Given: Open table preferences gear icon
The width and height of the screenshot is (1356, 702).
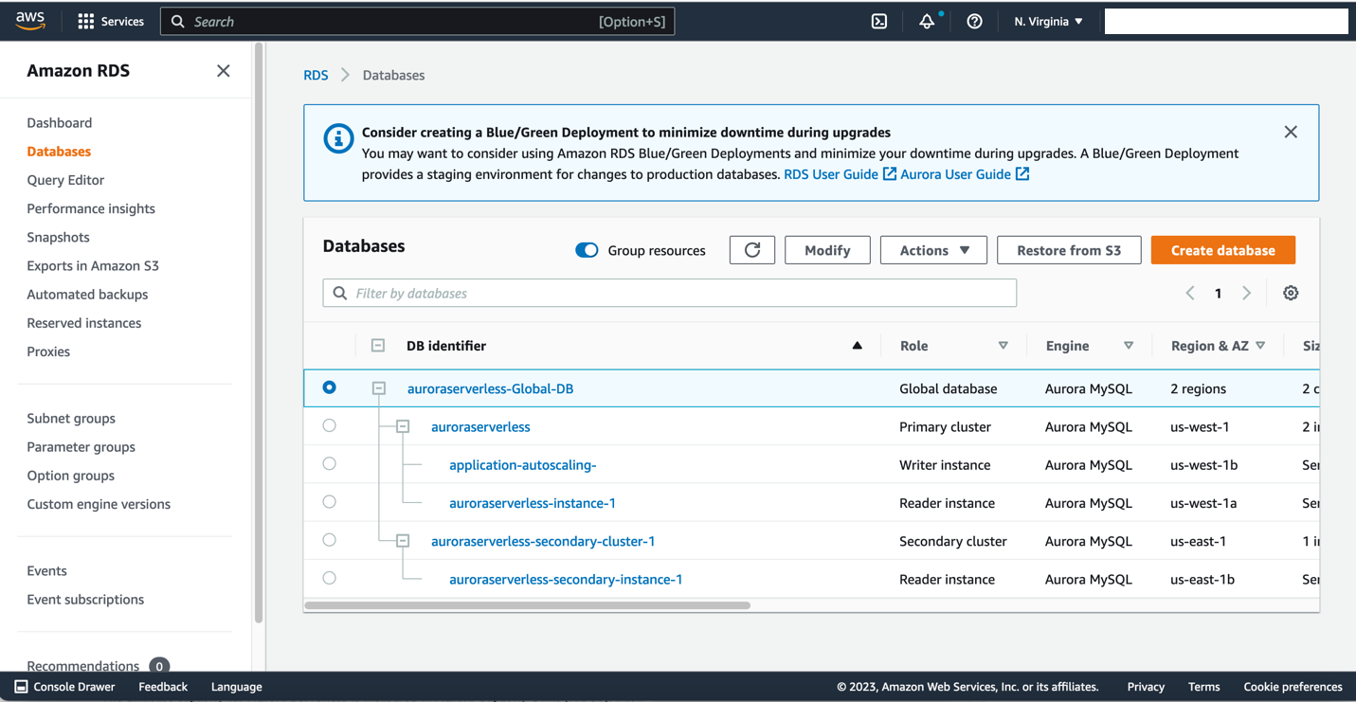Looking at the screenshot, I should point(1291,293).
